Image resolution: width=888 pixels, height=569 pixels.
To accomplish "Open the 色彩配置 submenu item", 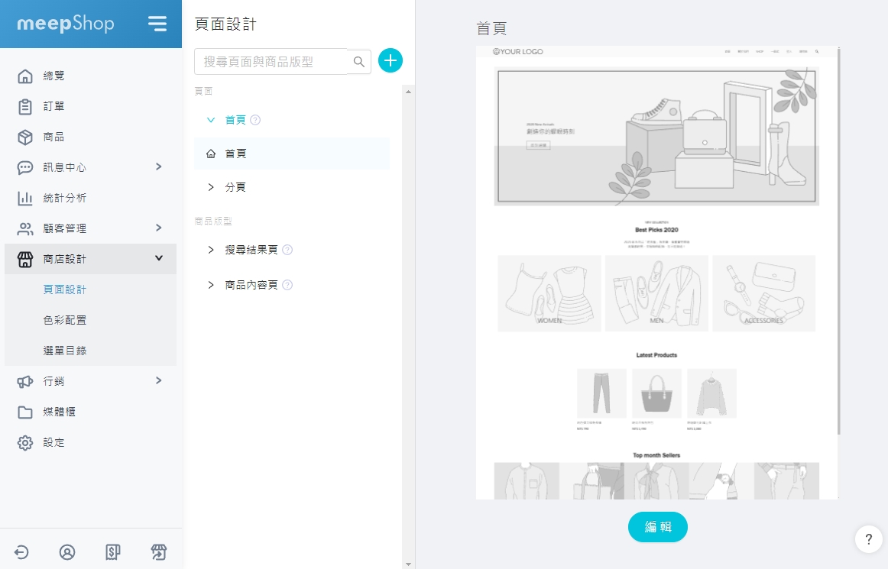I will click(65, 320).
